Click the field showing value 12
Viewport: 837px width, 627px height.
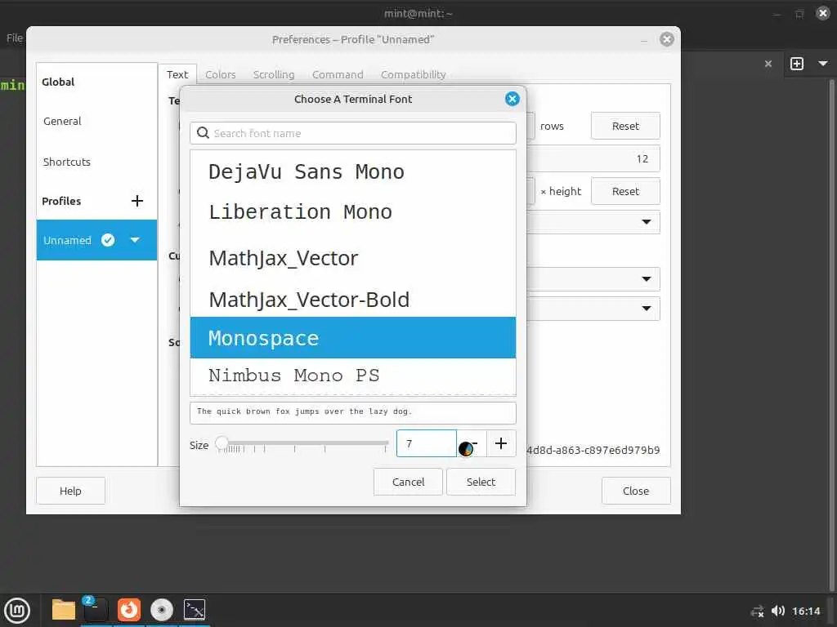pyautogui.click(x=593, y=158)
